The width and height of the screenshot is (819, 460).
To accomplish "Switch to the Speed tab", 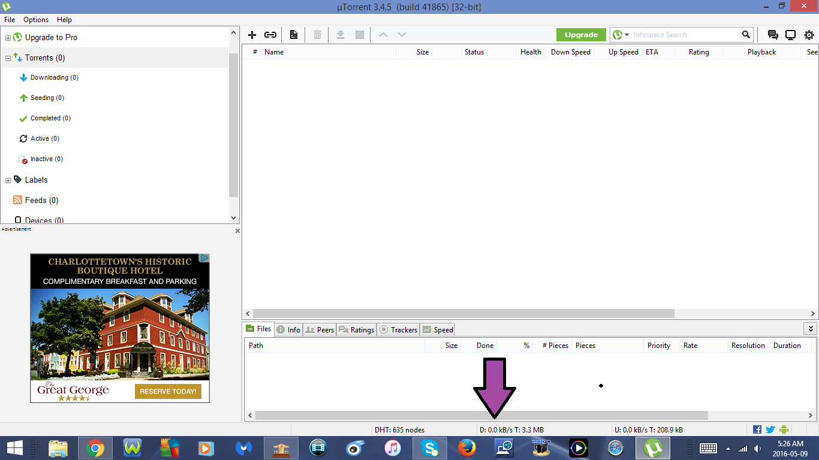I will [x=438, y=329].
